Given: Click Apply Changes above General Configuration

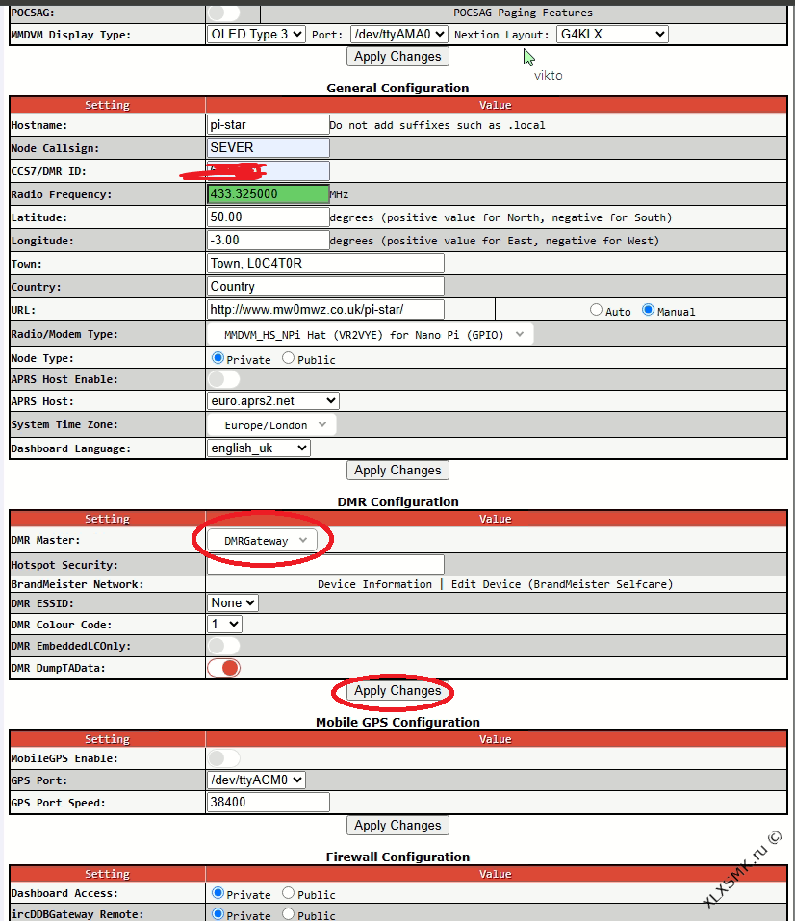Looking at the screenshot, I should pyautogui.click(x=397, y=57).
